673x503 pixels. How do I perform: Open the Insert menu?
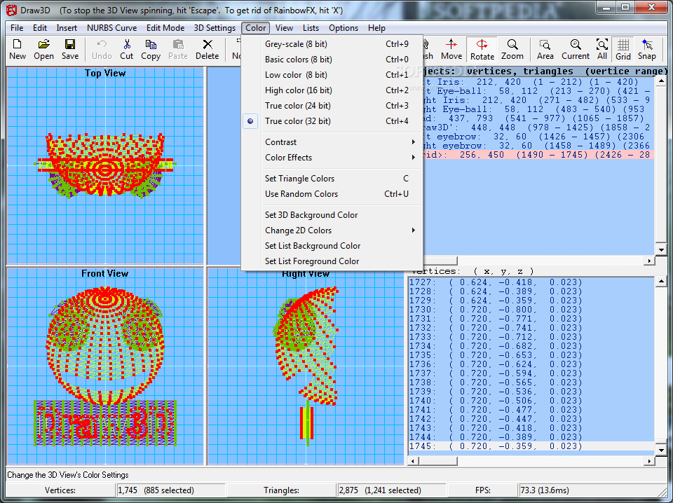(67, 28)
